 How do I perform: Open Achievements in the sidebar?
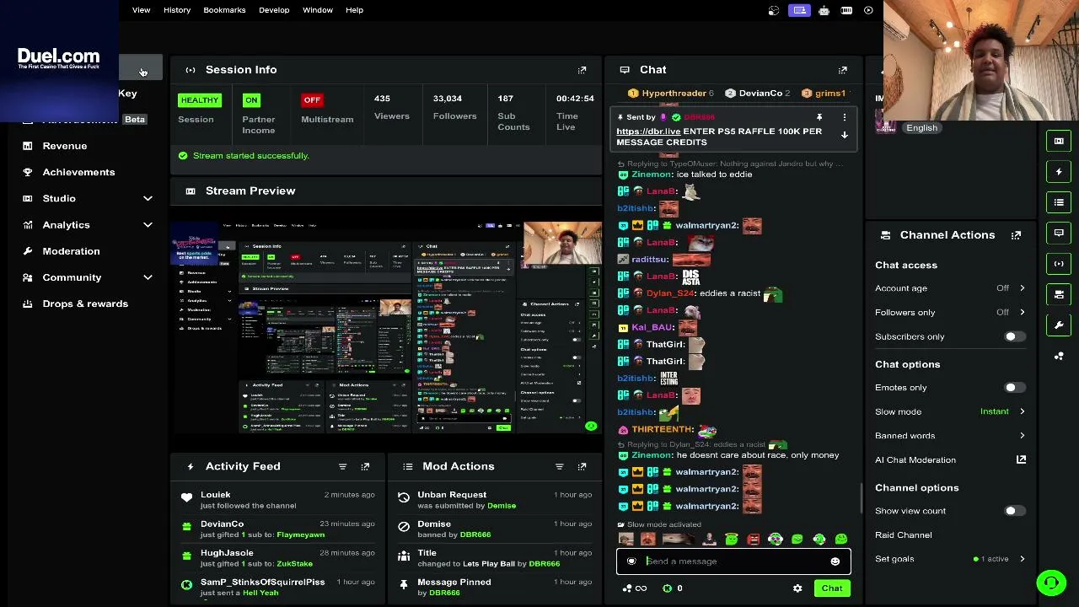[78, 172]
